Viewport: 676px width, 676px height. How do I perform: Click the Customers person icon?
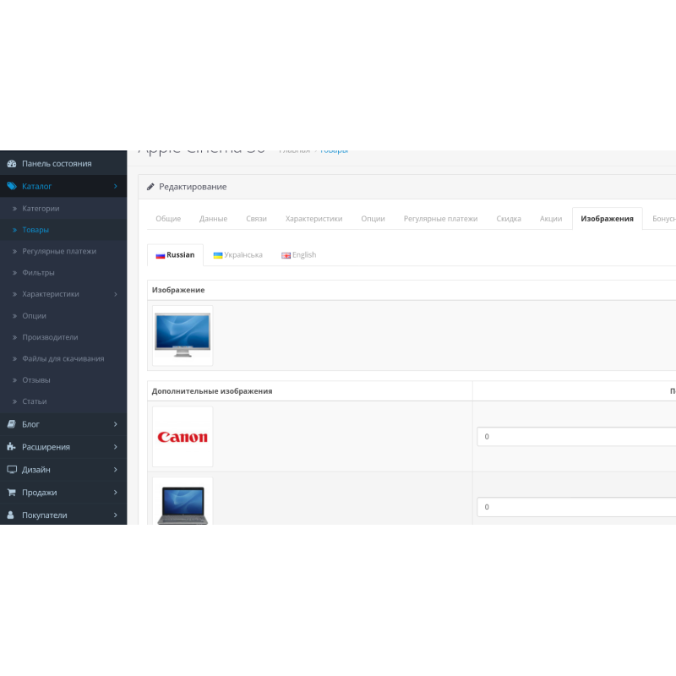[x=12, y=515]
